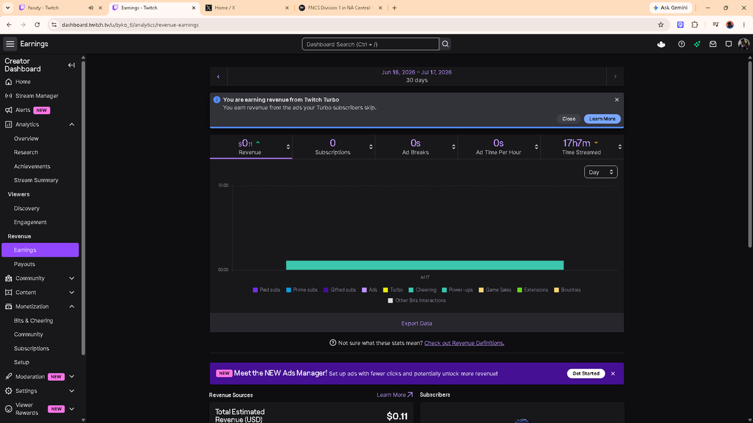Click the magnifier icon of Dashboard Search
This screenshot has height=423, width=753.
(446, 44)
